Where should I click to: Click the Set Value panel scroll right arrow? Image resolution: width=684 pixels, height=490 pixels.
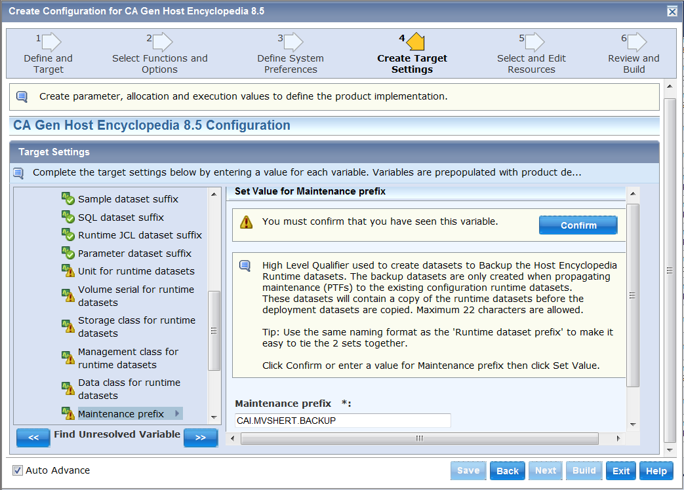pos(618,438)
